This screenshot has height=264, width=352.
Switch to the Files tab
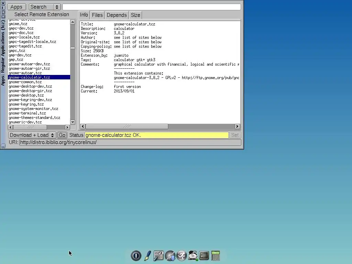click(x=97, y=15)
